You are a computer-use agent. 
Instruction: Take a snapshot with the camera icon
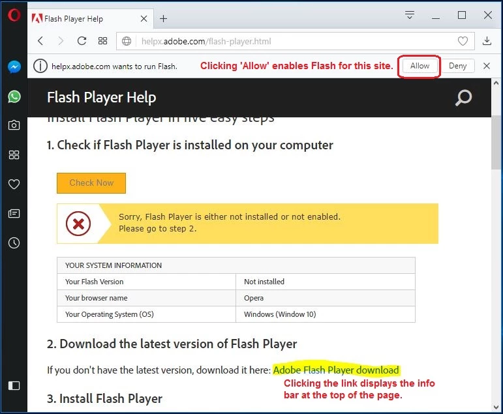14,125
